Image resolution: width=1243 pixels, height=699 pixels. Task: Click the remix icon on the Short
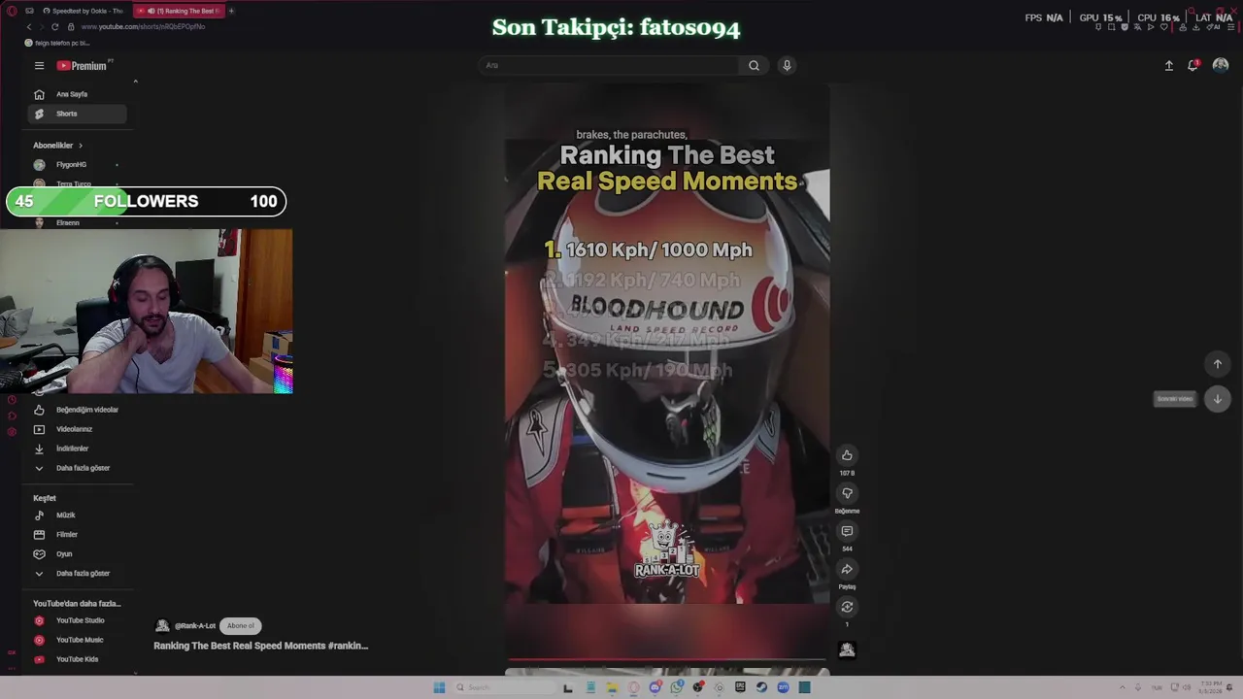click(847, 607)
